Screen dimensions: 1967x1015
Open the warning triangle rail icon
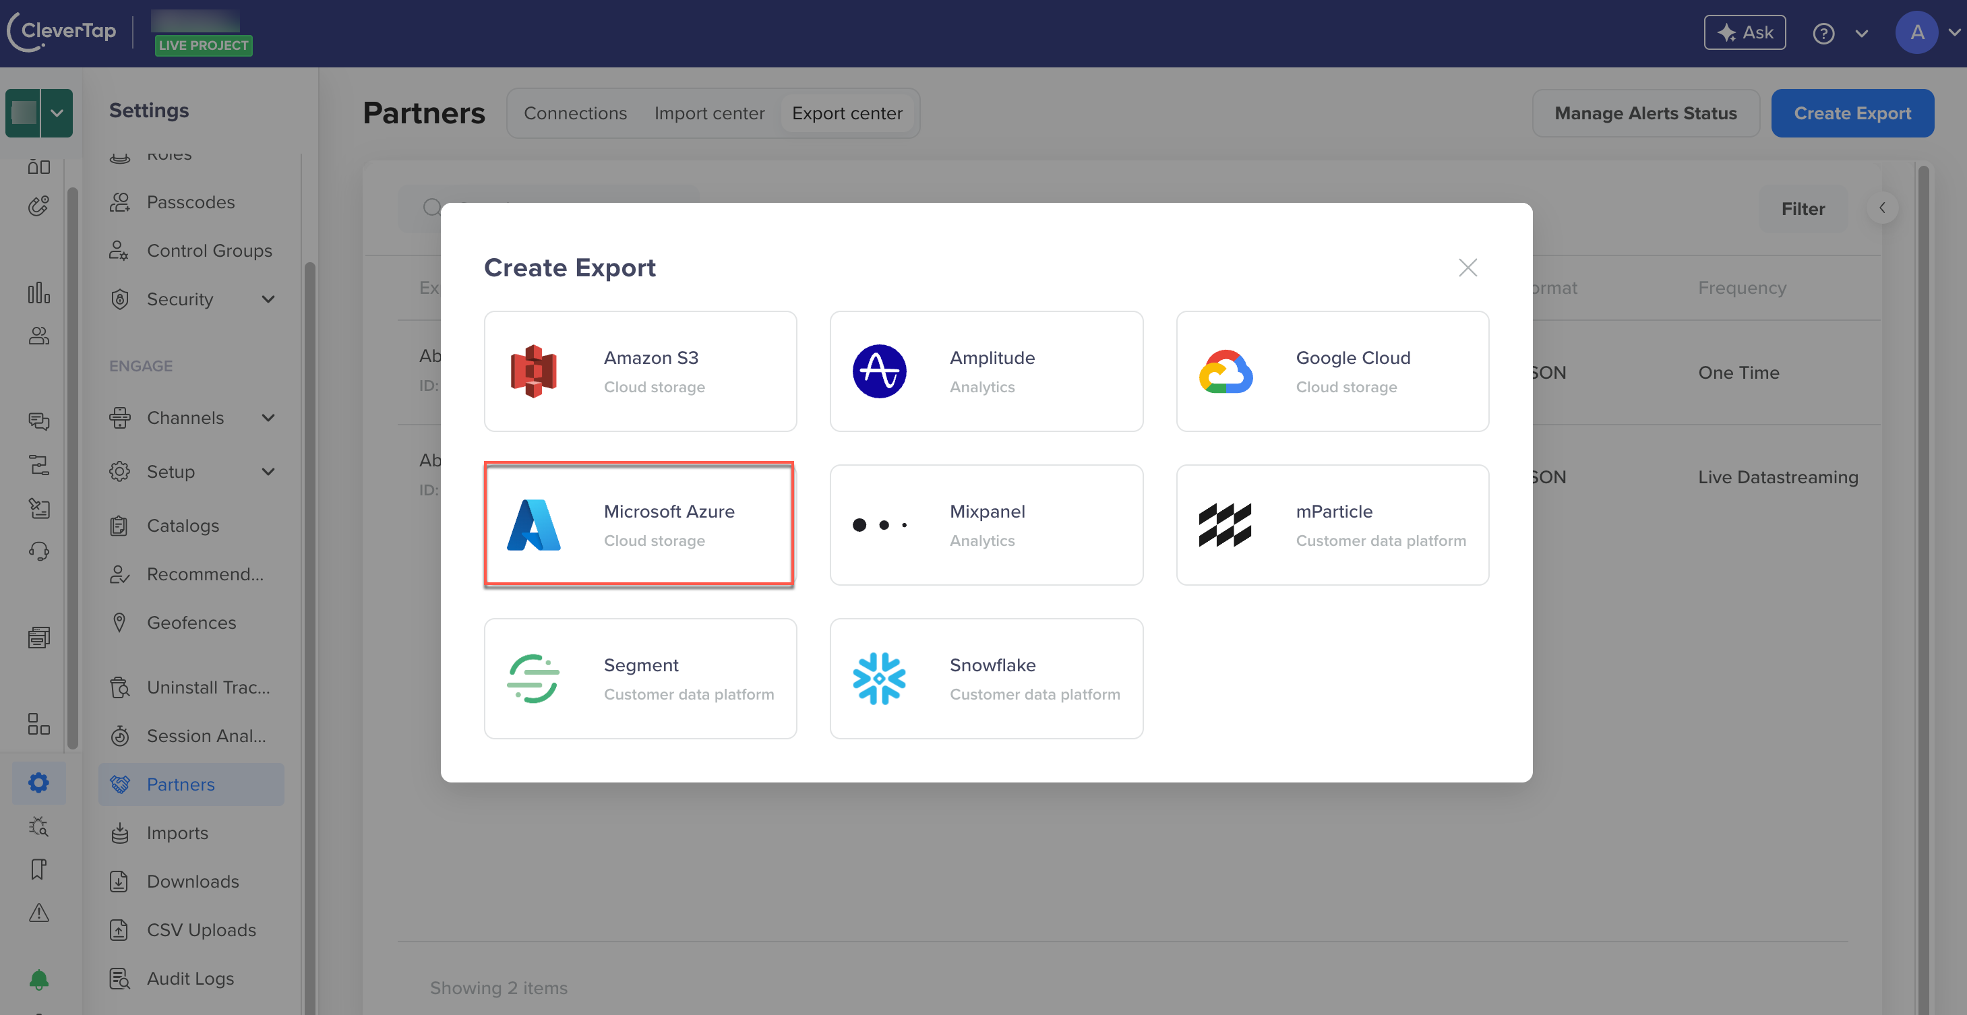[x=39, y=913]
